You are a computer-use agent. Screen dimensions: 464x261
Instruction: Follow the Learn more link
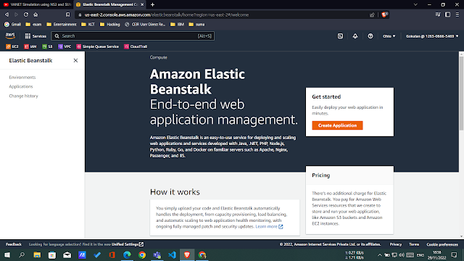click(269, 227)
